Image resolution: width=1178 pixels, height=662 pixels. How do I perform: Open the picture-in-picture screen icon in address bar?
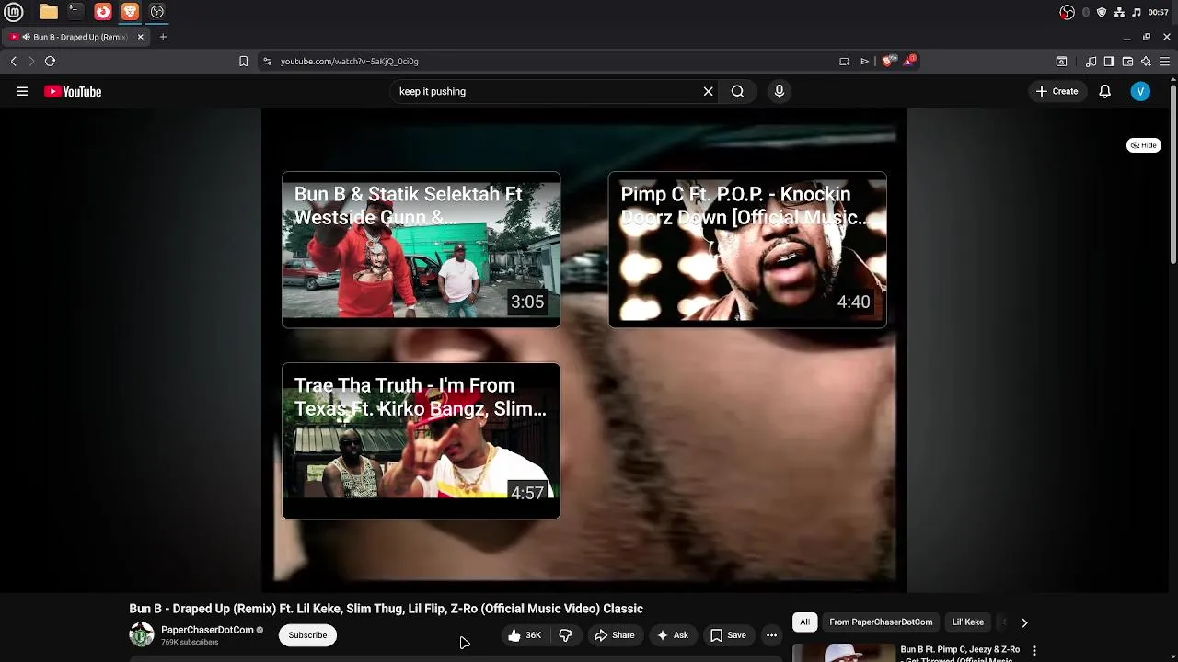pyautogui.click(x=844, y=61)
